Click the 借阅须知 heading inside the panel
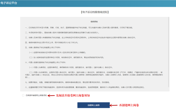The width and height of the screenshot is (176, 111). tap(94, 22)
